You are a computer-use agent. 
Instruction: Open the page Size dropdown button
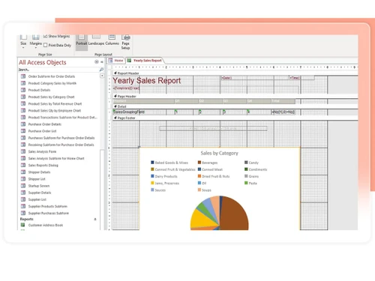tap(23, 41)
